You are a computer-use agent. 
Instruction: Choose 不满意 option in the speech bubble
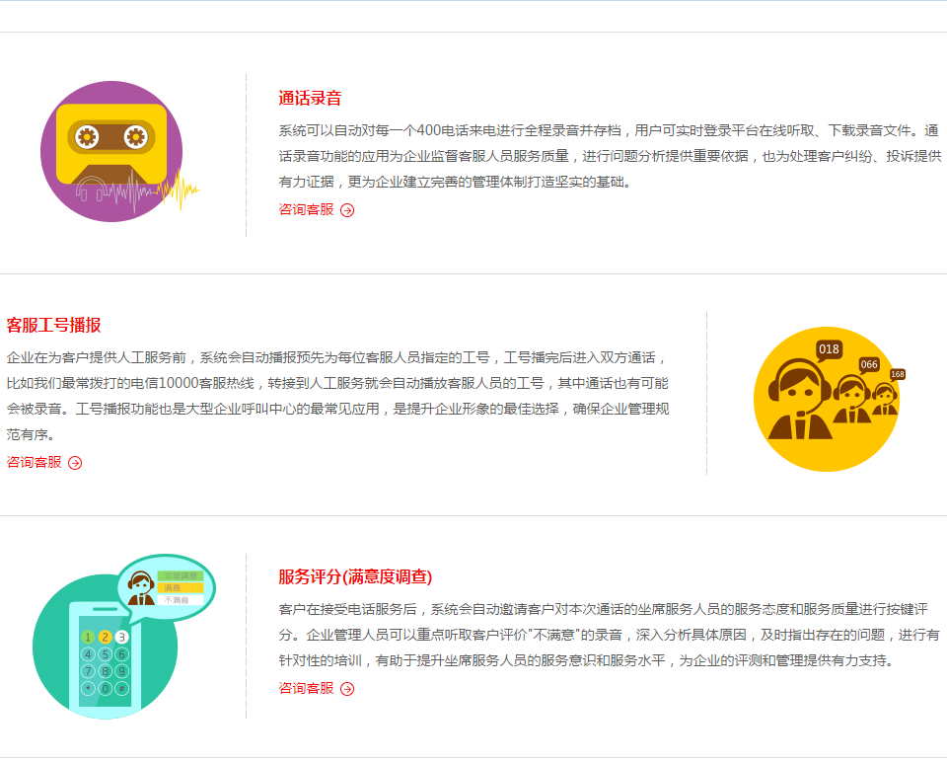180,599
